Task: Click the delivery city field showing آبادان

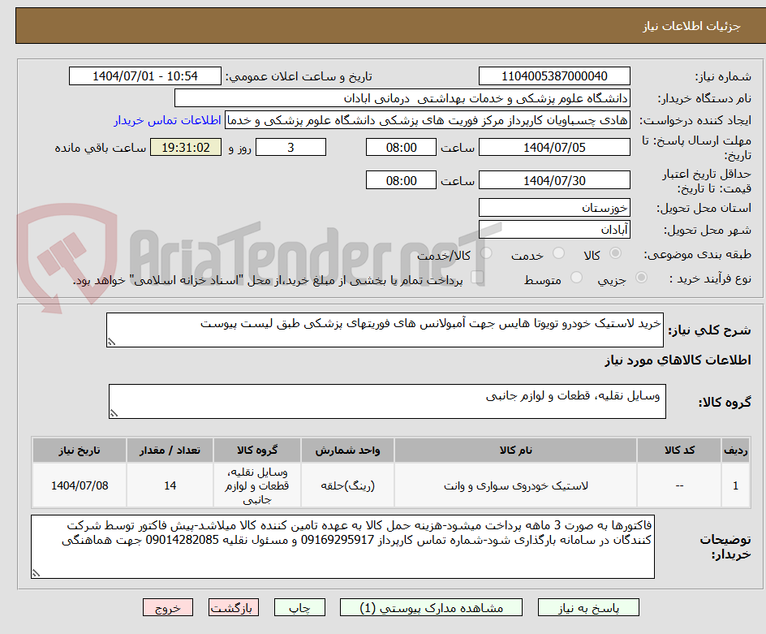Action: [554, 229]
